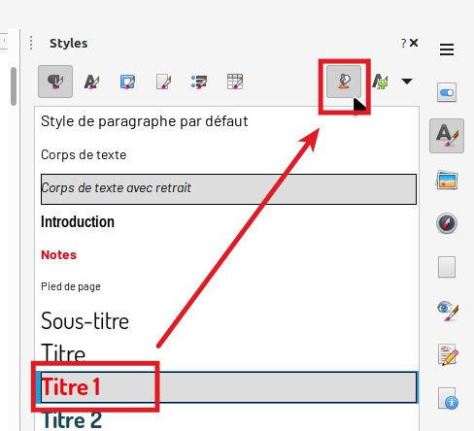
Task: Open the List Styles icon
Action: tap(199, 82)
